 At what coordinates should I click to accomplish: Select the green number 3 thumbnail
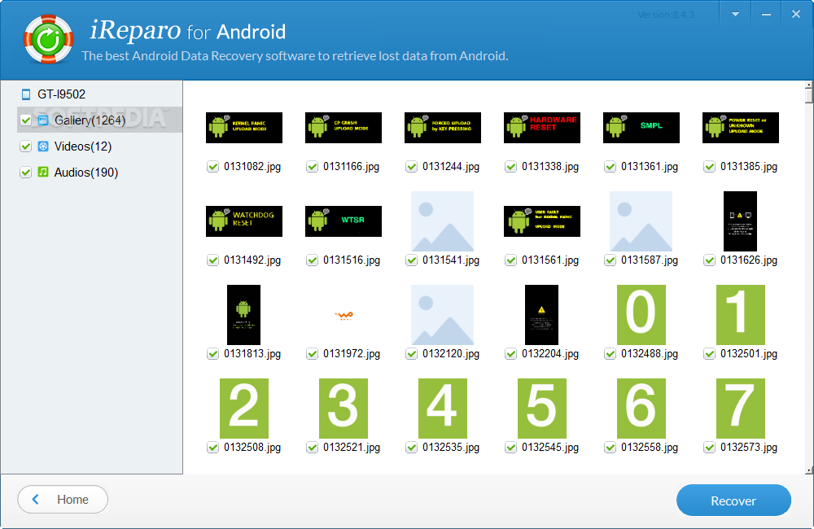click(x=344, y=408)
